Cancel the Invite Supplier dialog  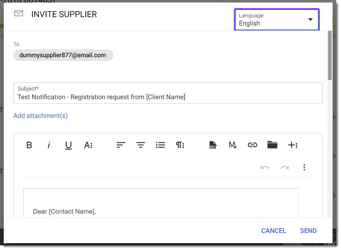pos(273,231)
